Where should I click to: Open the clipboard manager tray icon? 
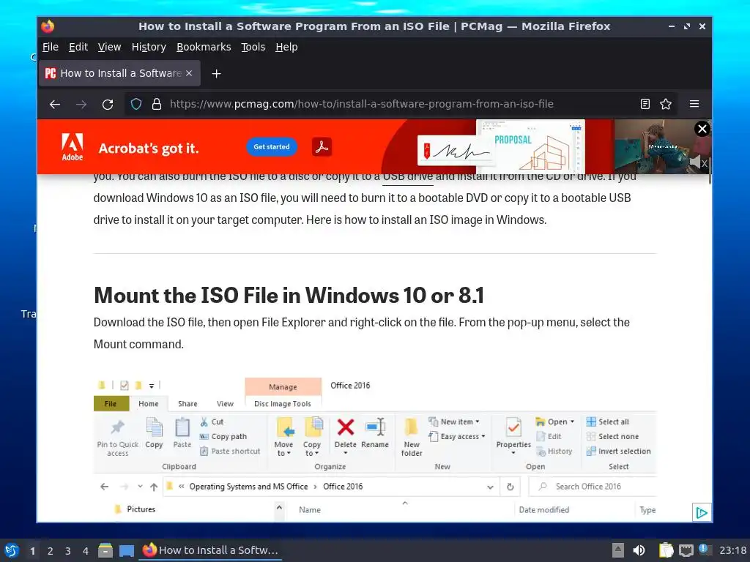[666, 550]
